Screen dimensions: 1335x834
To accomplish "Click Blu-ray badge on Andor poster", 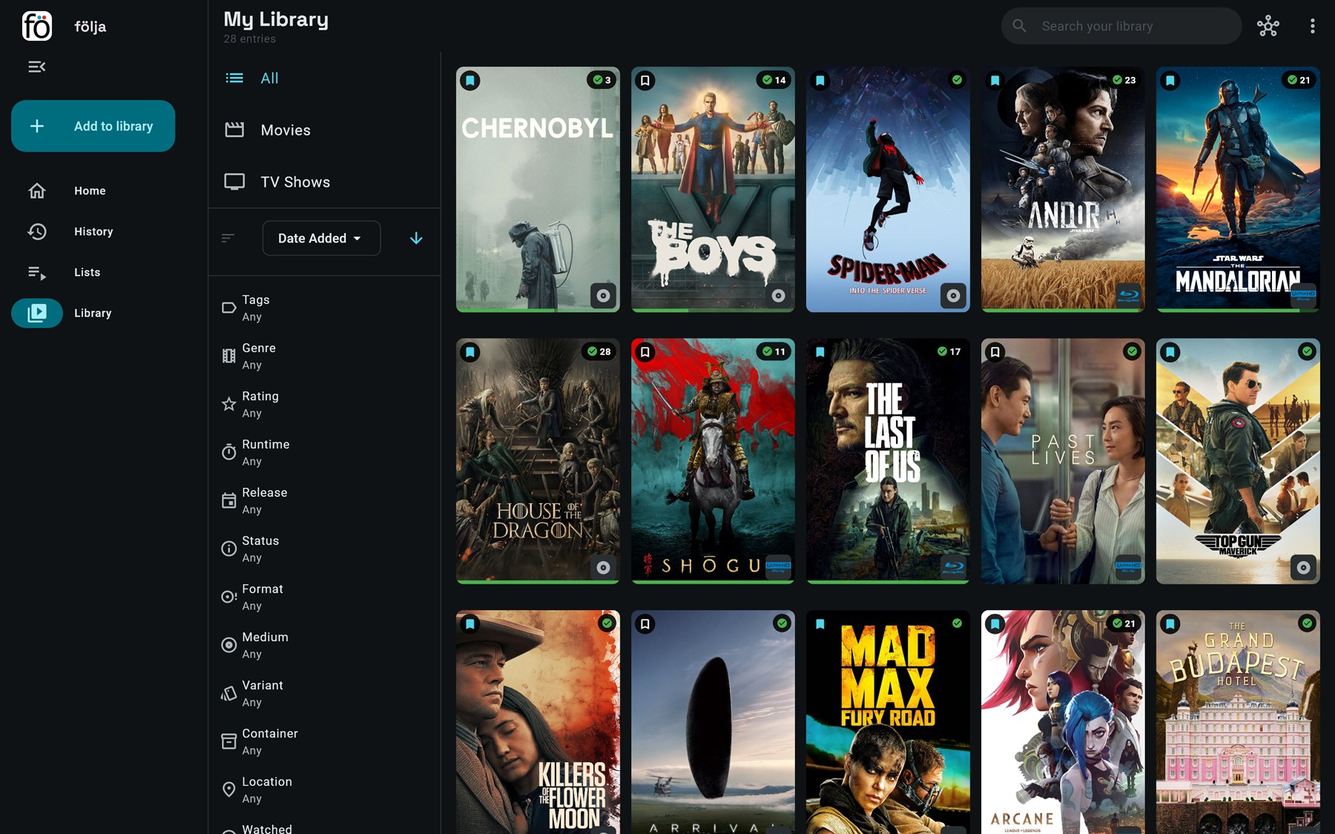I will coord(1128,296).
